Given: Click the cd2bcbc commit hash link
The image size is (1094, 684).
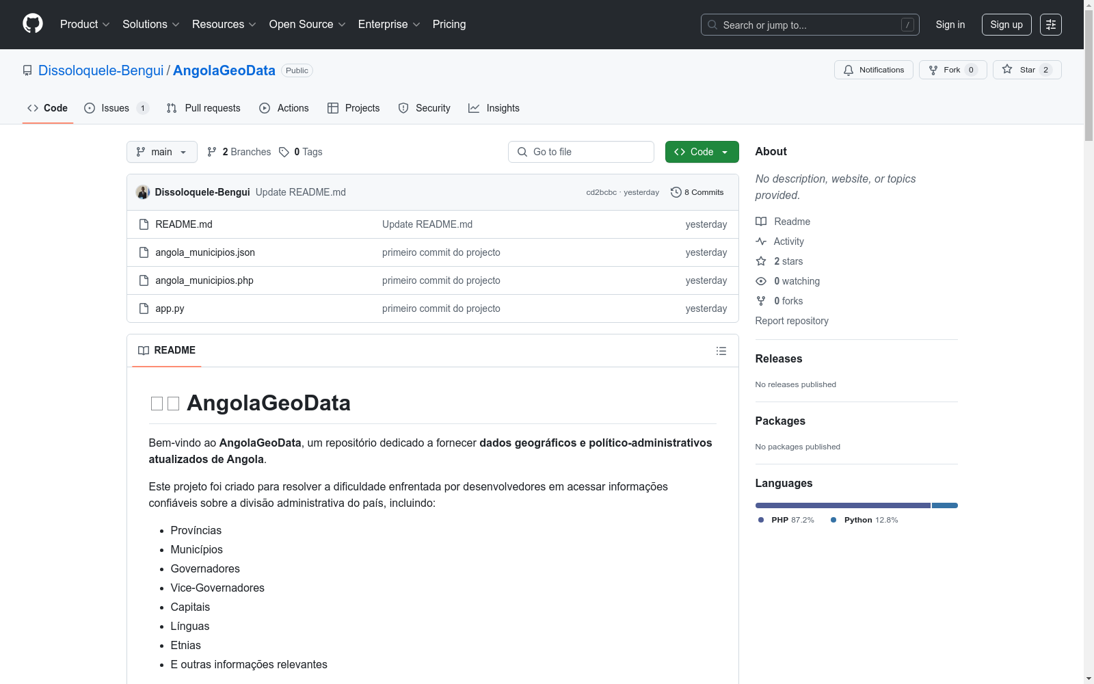Looking at the screenshot, I should click(x=602, y=192).
